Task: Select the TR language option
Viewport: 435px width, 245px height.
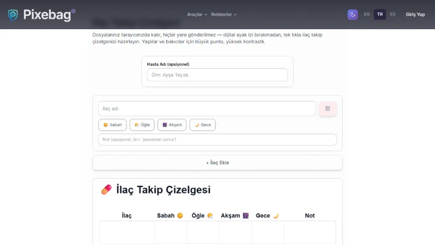Action: tap(380, 14)
